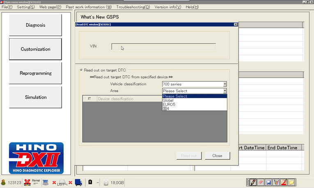Choose Global from the Area list
Viewport: 314px width, 188px height.
168,100
